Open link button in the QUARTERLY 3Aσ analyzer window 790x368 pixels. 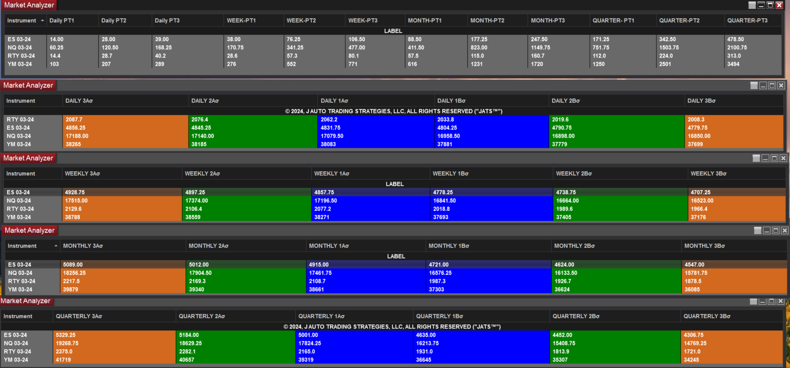[753, 302]
